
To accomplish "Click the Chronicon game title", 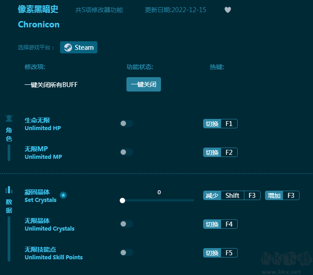I will coord(39,25).
